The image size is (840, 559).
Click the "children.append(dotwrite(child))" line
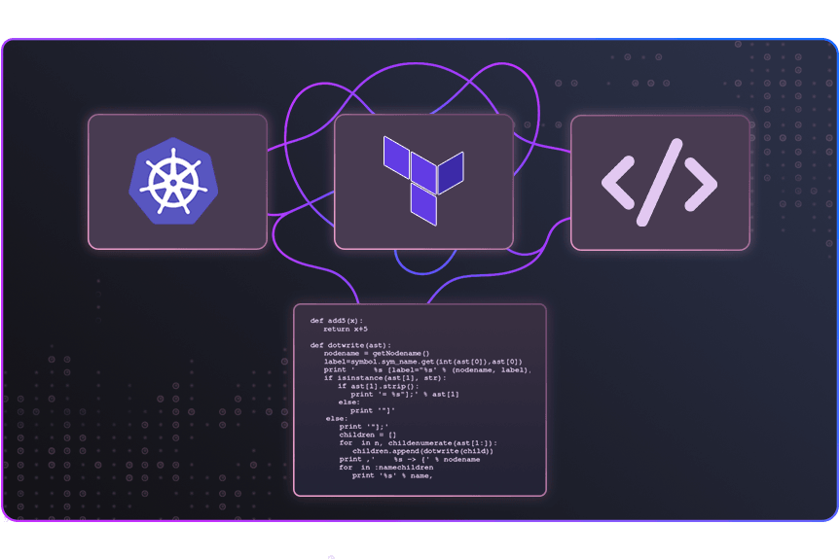(x=422, y=451)
